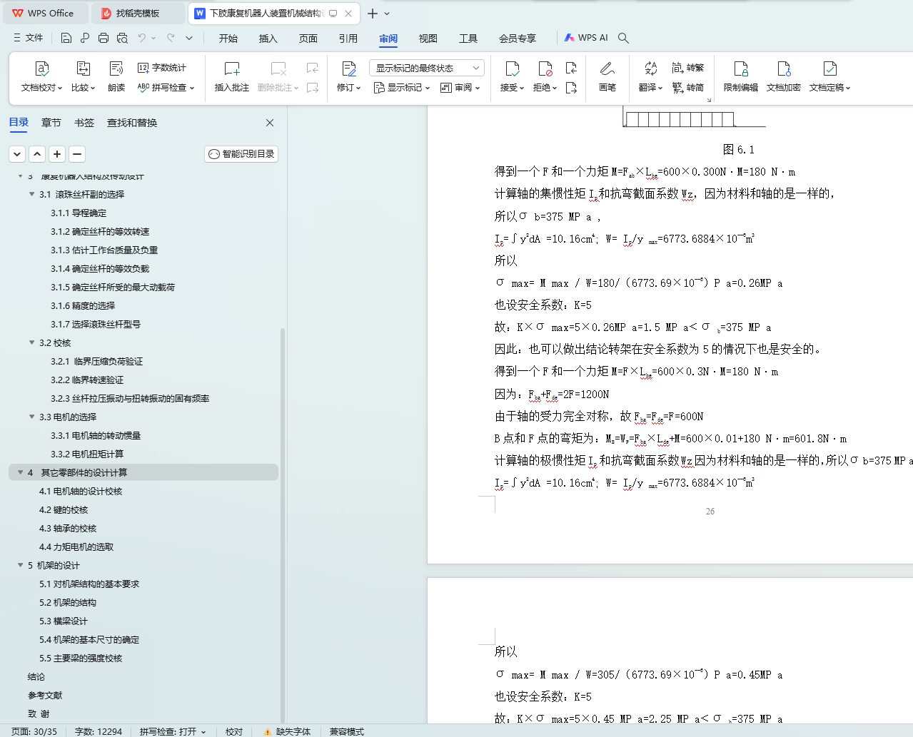Image resolution: width=913 pixels, height=737 pixels.
Task: Open the 查找和替换 navigation tab
Action: (132, 123)
